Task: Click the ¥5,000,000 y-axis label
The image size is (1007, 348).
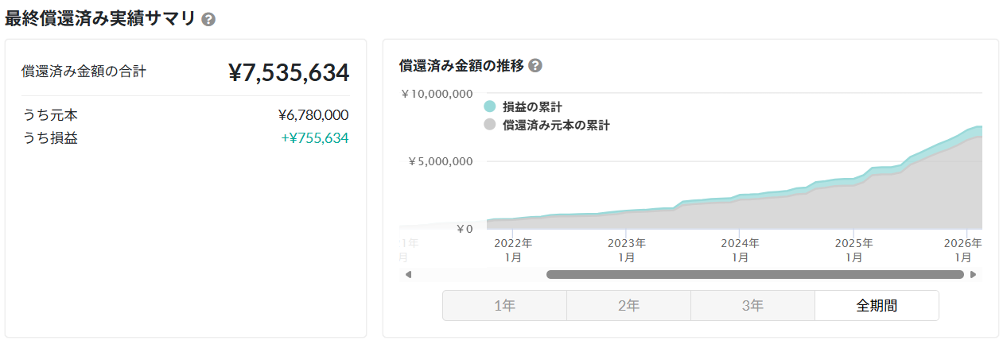Action: pyautogui.click(x=440, y=161)
